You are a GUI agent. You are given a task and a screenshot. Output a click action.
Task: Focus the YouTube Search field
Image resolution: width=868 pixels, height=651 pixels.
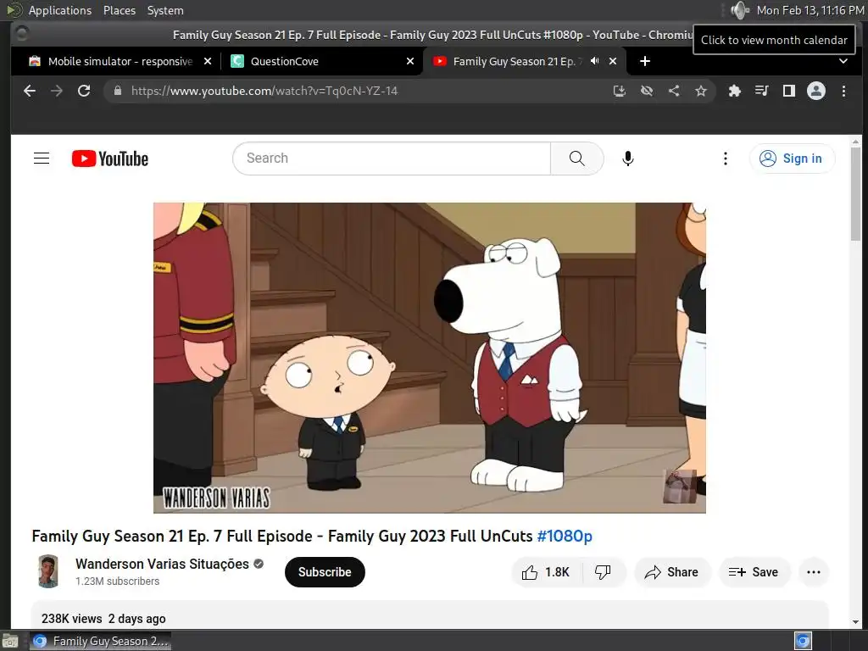coord(392,159)
